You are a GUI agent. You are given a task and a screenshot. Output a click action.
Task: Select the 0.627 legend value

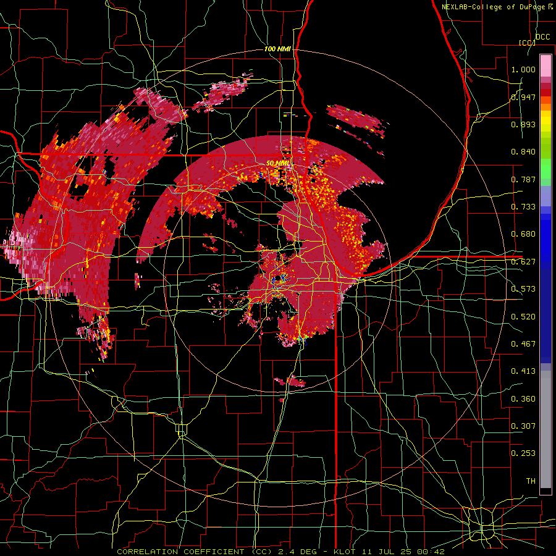pos(523,262)
